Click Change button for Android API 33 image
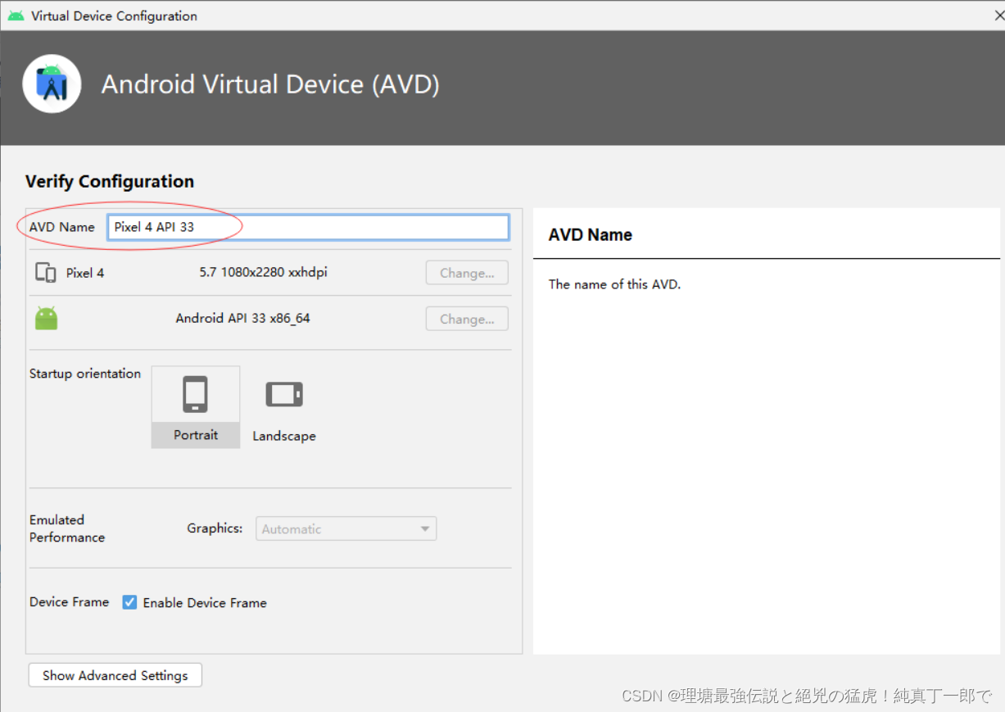 pos(467,319)
